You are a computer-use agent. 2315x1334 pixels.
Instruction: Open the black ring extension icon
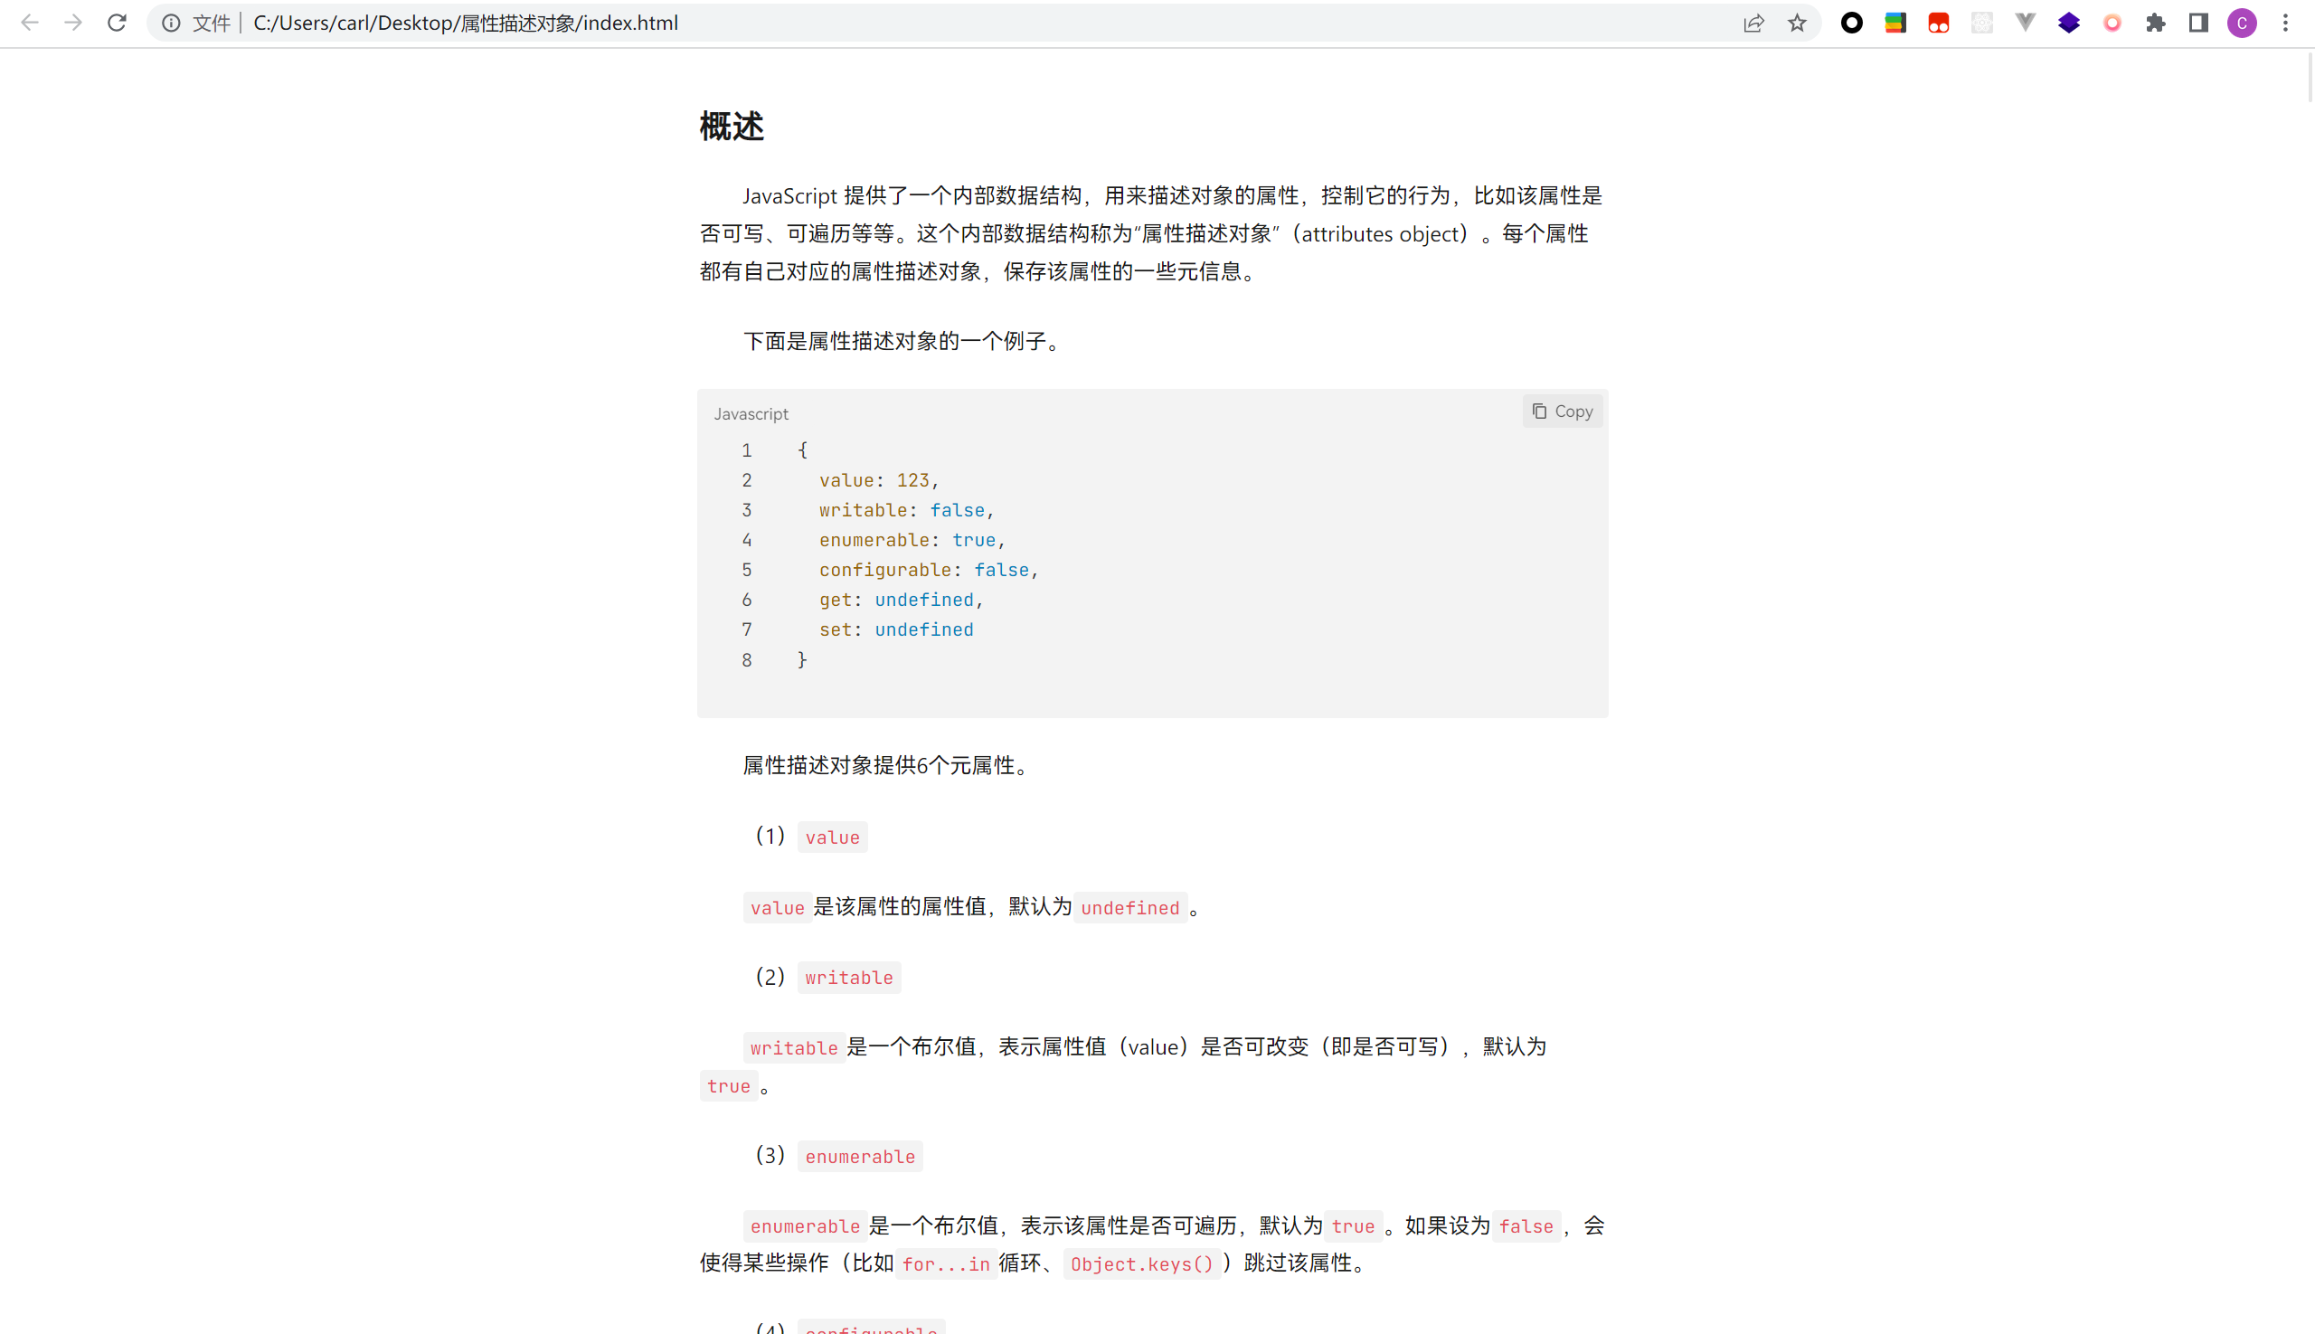pyautogui.click(x=1851, y=23)
